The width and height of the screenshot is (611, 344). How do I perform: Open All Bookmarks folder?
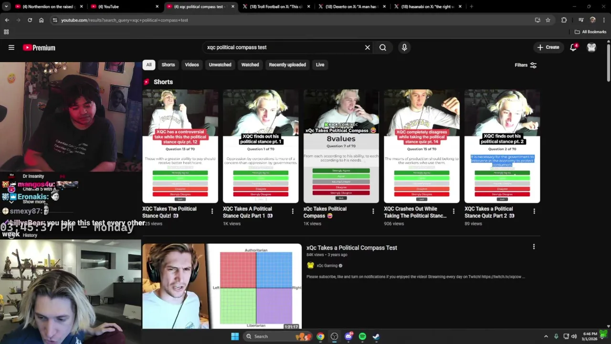coord(590,32)
